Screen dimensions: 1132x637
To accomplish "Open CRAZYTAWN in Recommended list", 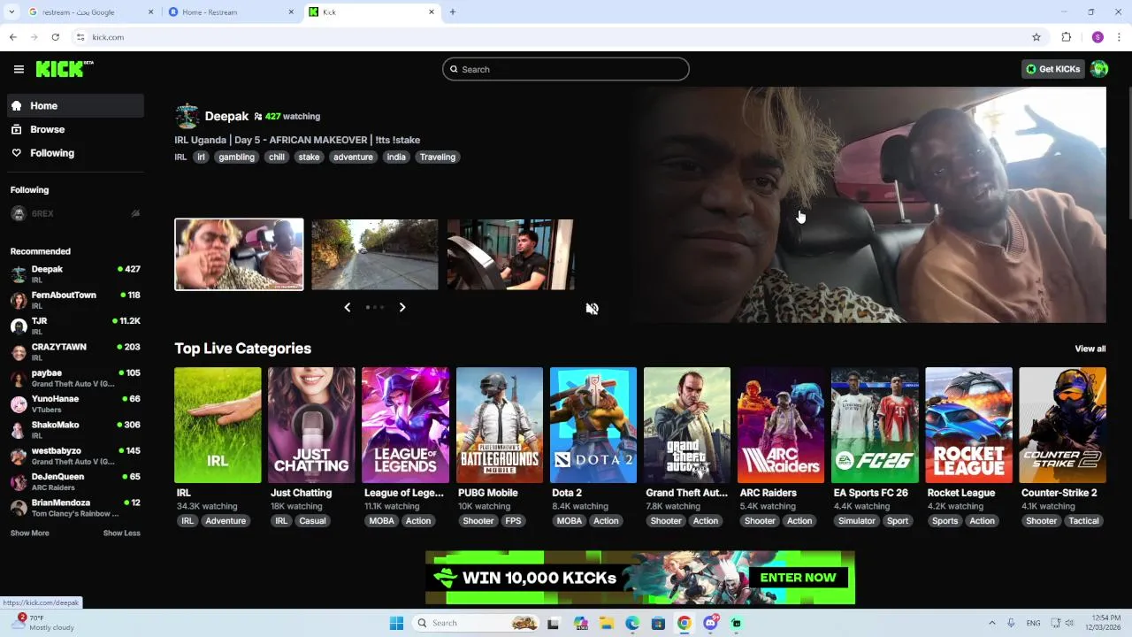I will click(75, 351).
